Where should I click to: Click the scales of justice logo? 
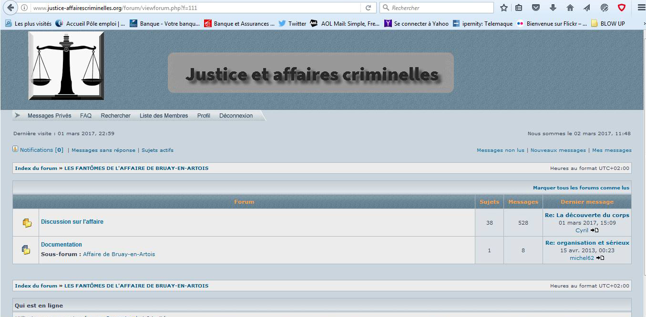66,66
